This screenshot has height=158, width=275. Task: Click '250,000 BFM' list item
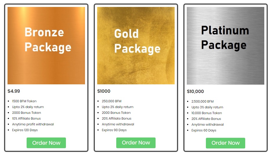pyautogui.click(x=112, y=101)
